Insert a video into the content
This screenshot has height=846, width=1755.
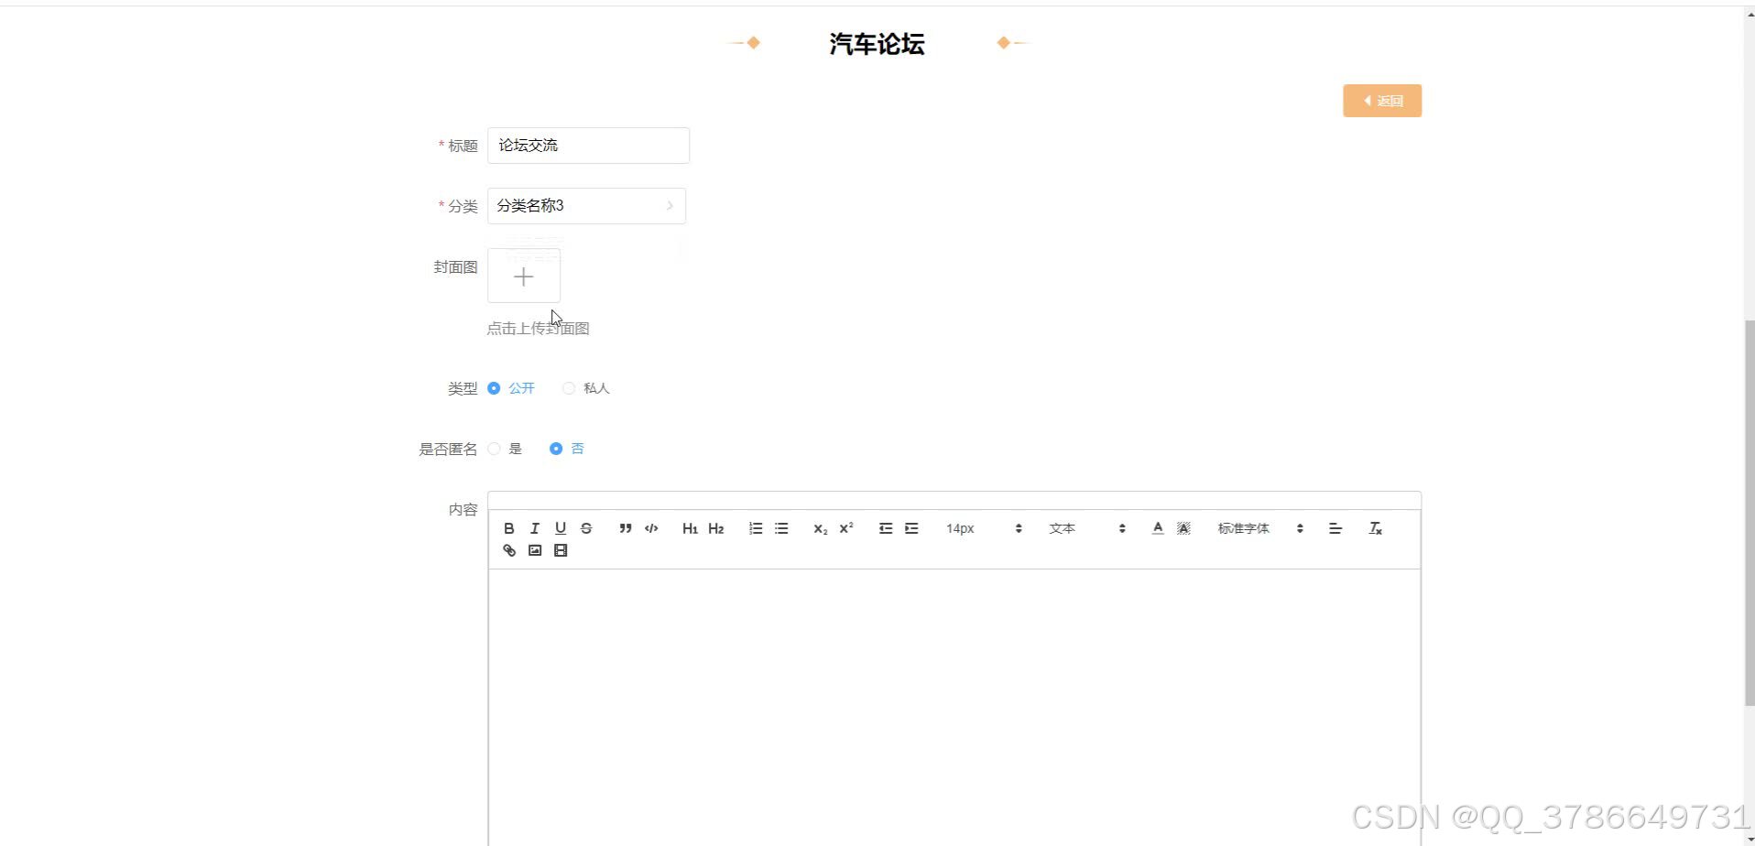tap(560, 550)
